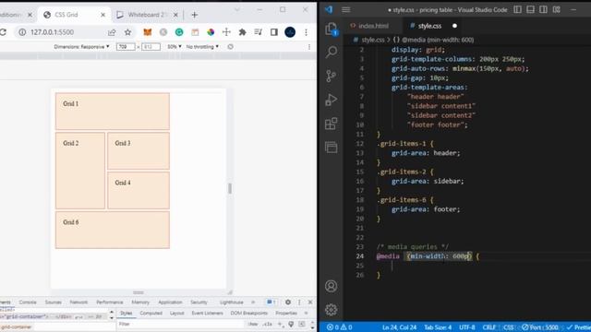This screenshot has height=332, width=591.
Task: Open the Chrome three-dot menu
Action: tap(306, 32)
